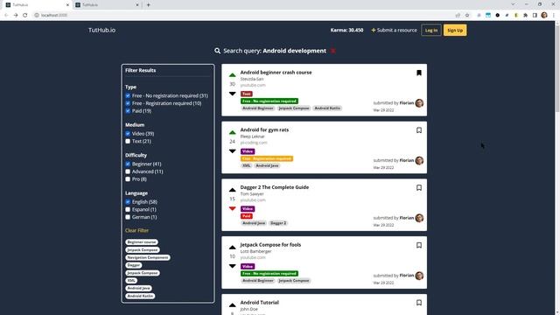The image size is (560, 315).
Task: Open the browser extensions puzzle icon
Action: 525,15
